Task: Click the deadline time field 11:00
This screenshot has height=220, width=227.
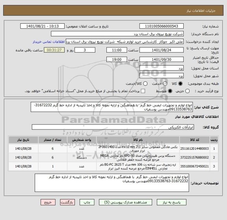Action: pos(117,50)
